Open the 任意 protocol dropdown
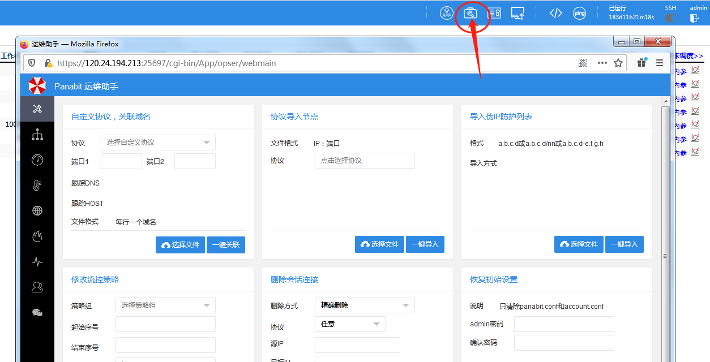 coord(350,324)
